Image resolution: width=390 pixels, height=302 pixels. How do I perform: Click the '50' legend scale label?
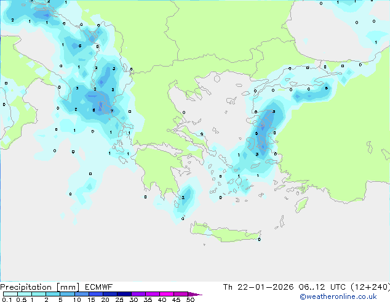(190, 300)
